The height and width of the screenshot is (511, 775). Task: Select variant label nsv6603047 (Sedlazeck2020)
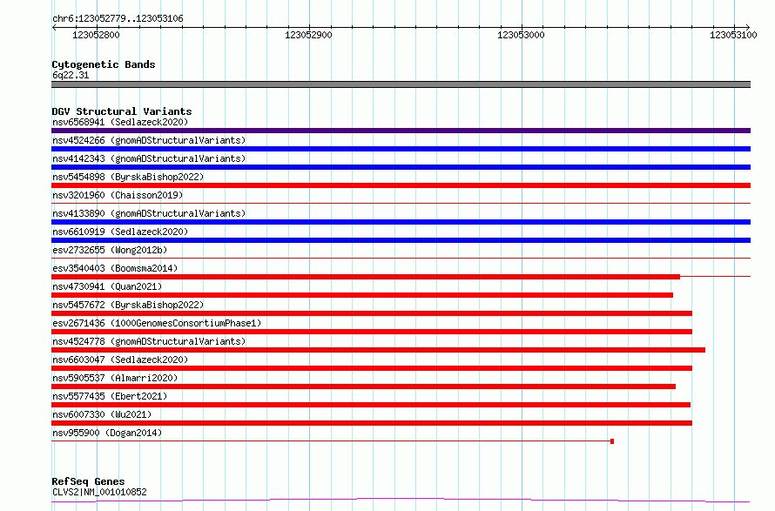[x=120, y=360]
